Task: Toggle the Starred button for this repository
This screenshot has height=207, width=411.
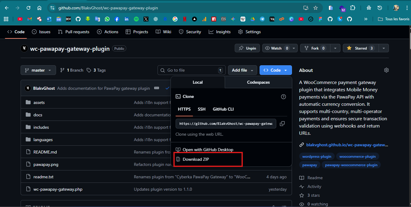Action: click(x=360, y=48)
